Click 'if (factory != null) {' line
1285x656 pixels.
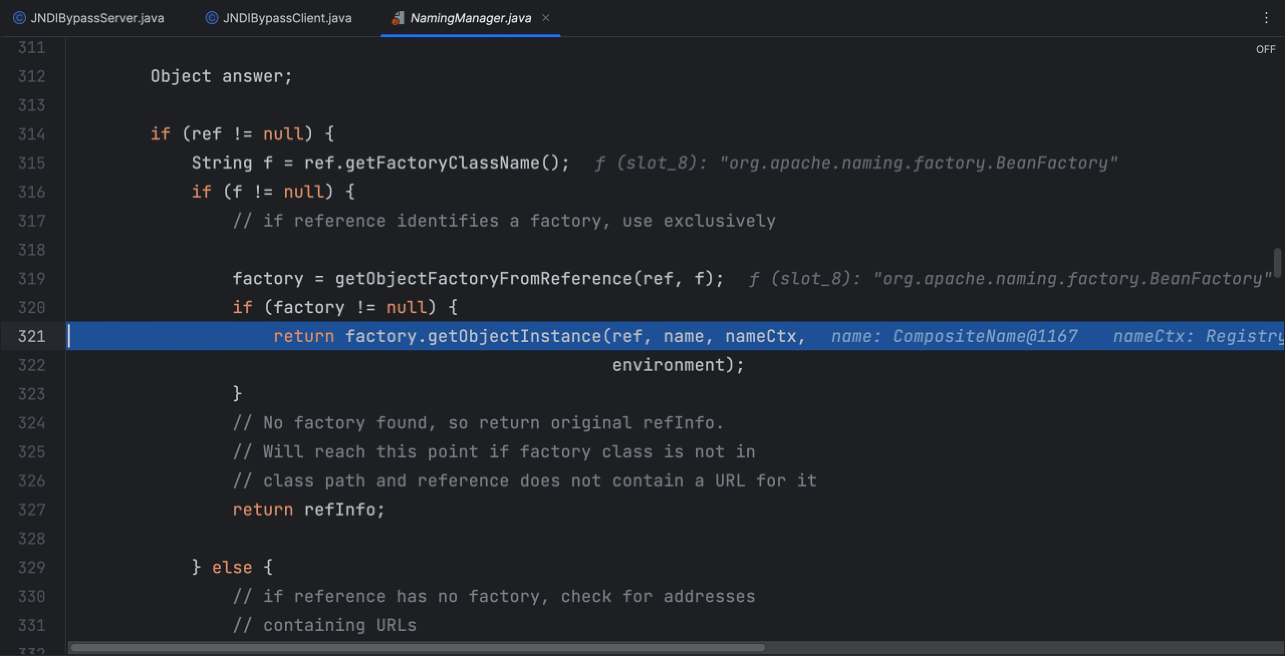[x=345, y=307]
